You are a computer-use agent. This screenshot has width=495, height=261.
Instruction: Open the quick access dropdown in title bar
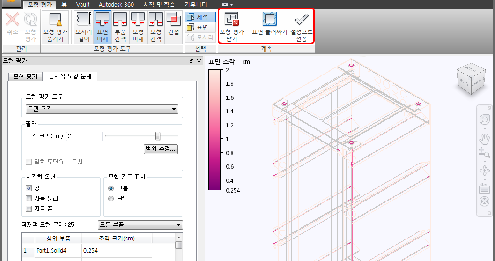click(x=232, y=5)
